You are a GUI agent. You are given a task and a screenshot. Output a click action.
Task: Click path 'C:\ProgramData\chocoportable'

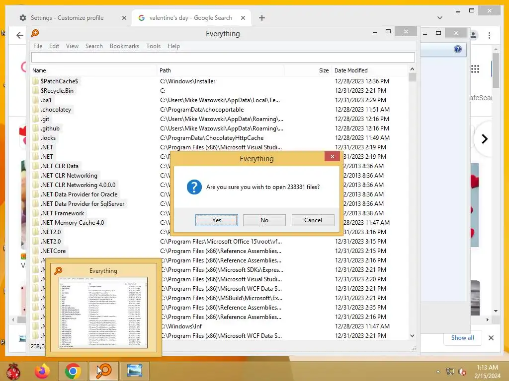(202, 110)
